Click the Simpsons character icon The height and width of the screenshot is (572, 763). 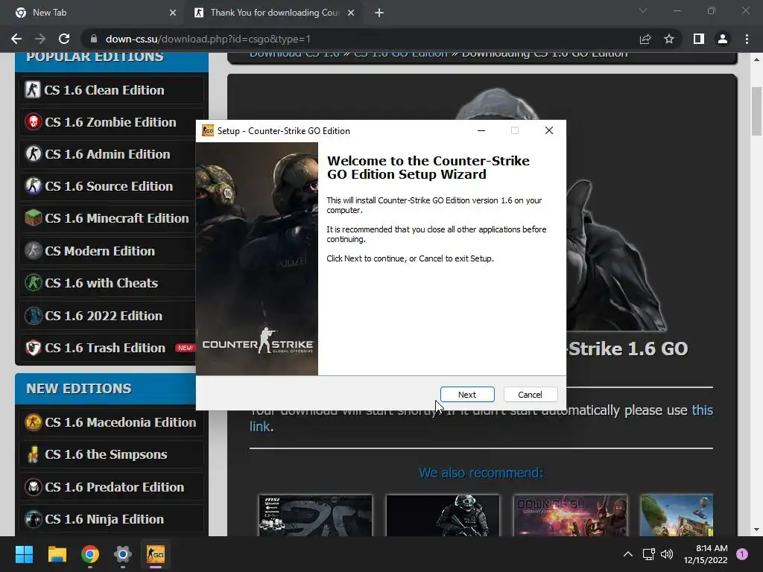(33, 454)
